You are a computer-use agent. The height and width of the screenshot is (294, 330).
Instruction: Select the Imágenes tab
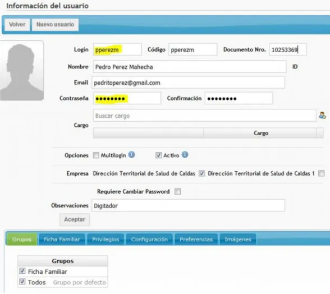(x=238, y=239)
